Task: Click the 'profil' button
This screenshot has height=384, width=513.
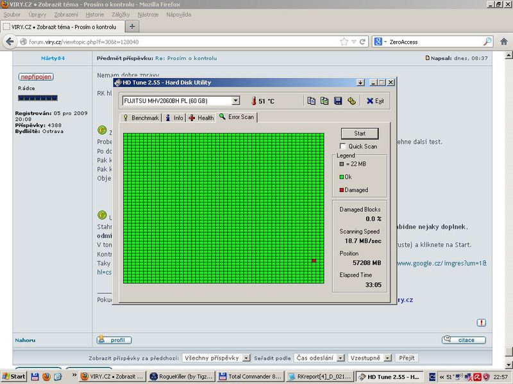Action: click(x=114, y=340)
